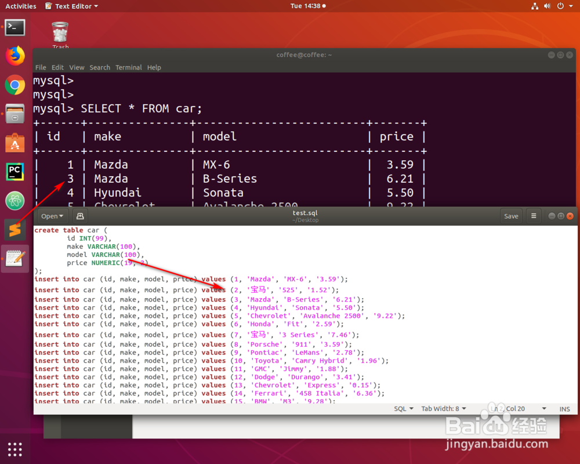The image size is (580, 464).
Task: Click insert line with '525'
Action: point(186,290)
